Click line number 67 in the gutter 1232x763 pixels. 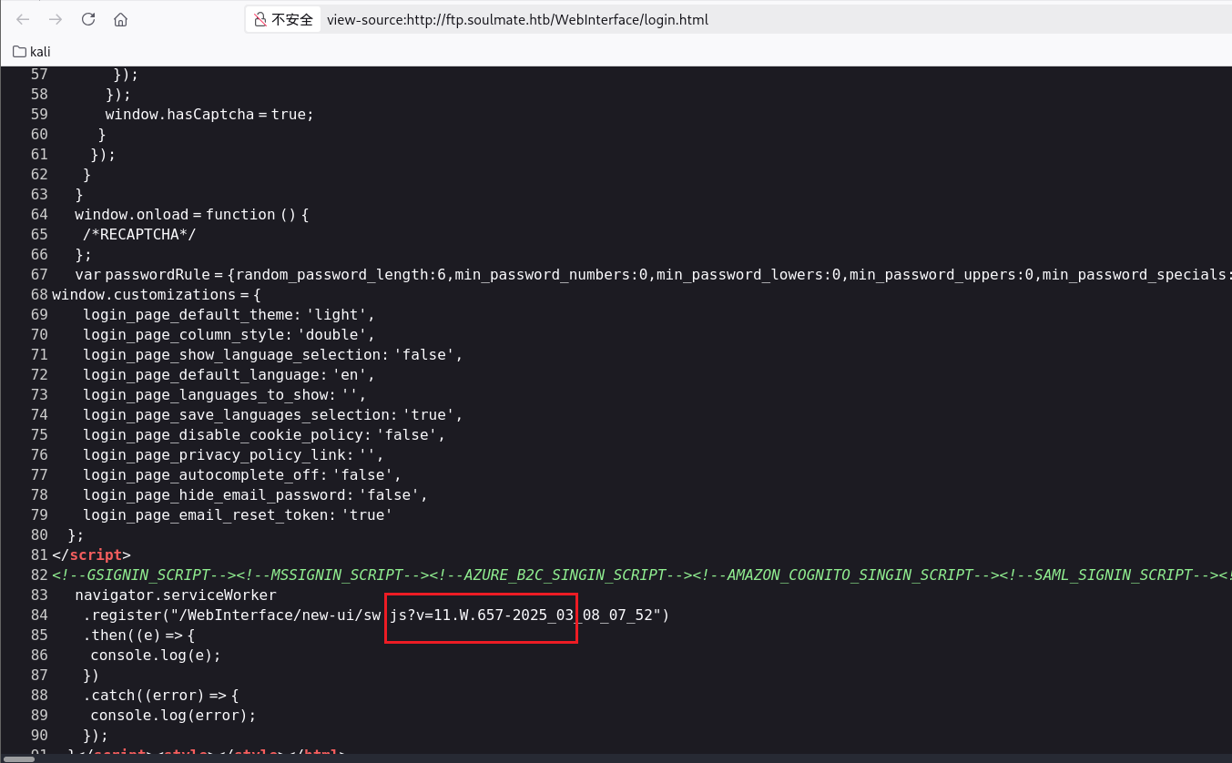tap(39, 275)
